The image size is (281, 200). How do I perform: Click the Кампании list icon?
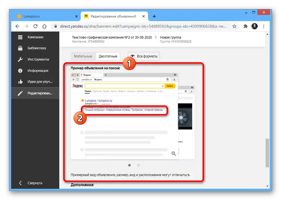coord(20,37)
